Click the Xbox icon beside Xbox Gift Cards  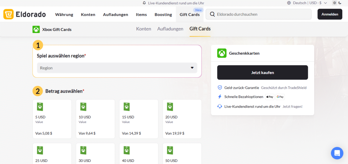coord(36,29)
